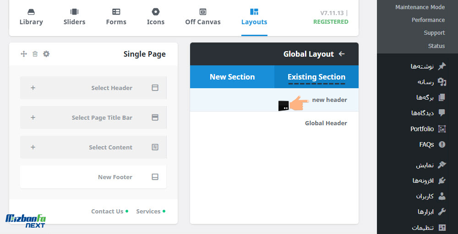
Task: Open the Portfolio menu
Action: point(422,129)
